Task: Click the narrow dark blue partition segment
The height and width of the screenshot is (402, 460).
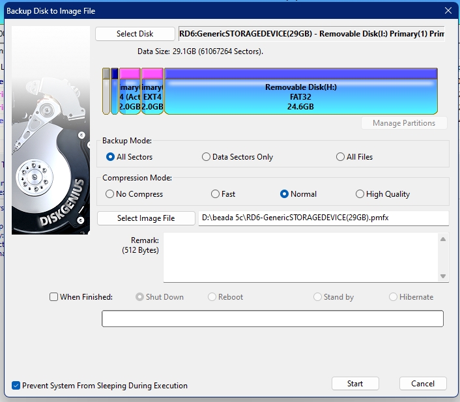Action: pos(115,92)
